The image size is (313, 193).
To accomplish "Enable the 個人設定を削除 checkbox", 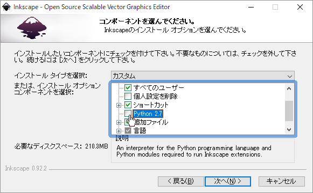I will click(128, 96).
